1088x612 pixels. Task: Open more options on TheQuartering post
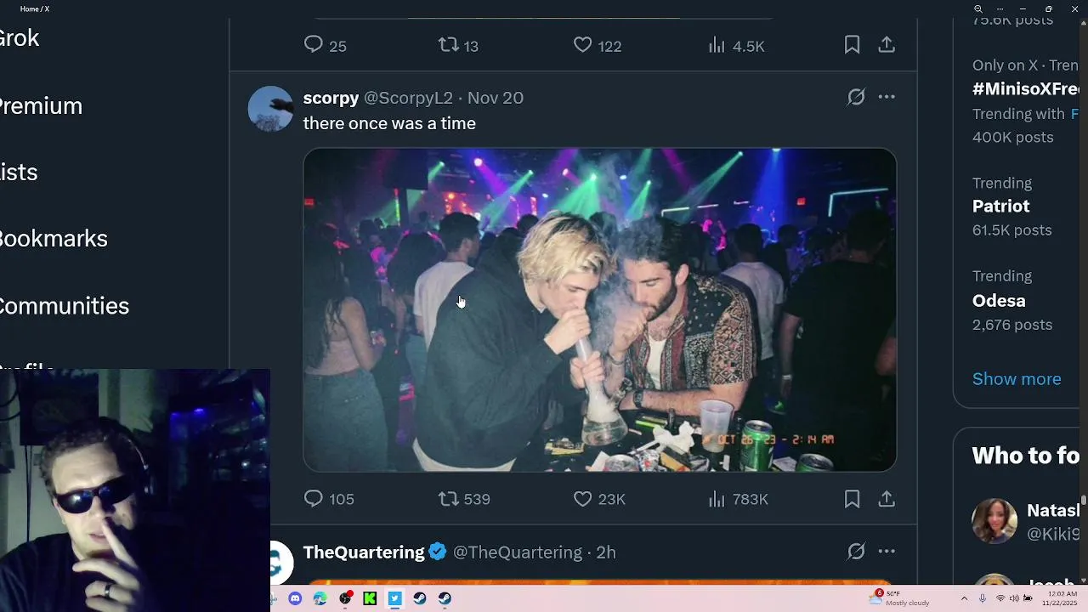pyautogui.click(x=887, y=552)
